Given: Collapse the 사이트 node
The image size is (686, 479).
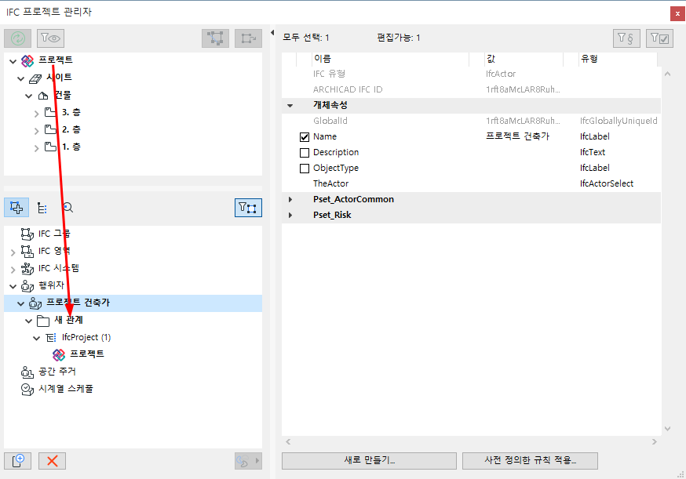Looking at the screenshot, I should [x=20, y=78].
